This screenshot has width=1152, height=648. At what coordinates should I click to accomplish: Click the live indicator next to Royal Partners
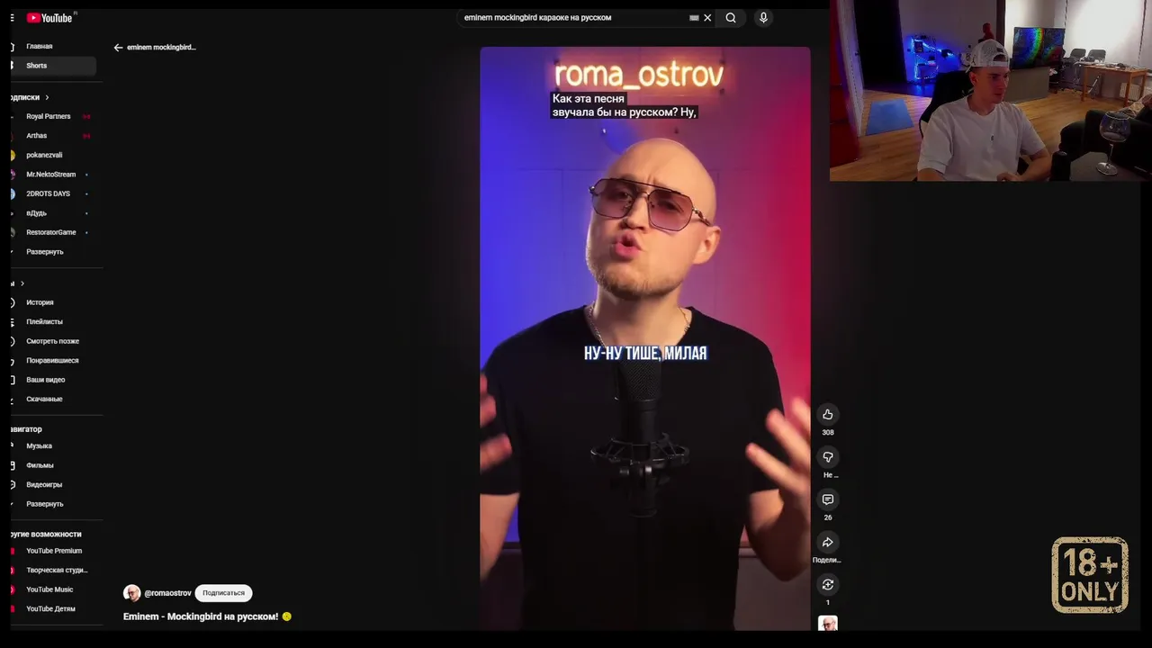point(86,116)
